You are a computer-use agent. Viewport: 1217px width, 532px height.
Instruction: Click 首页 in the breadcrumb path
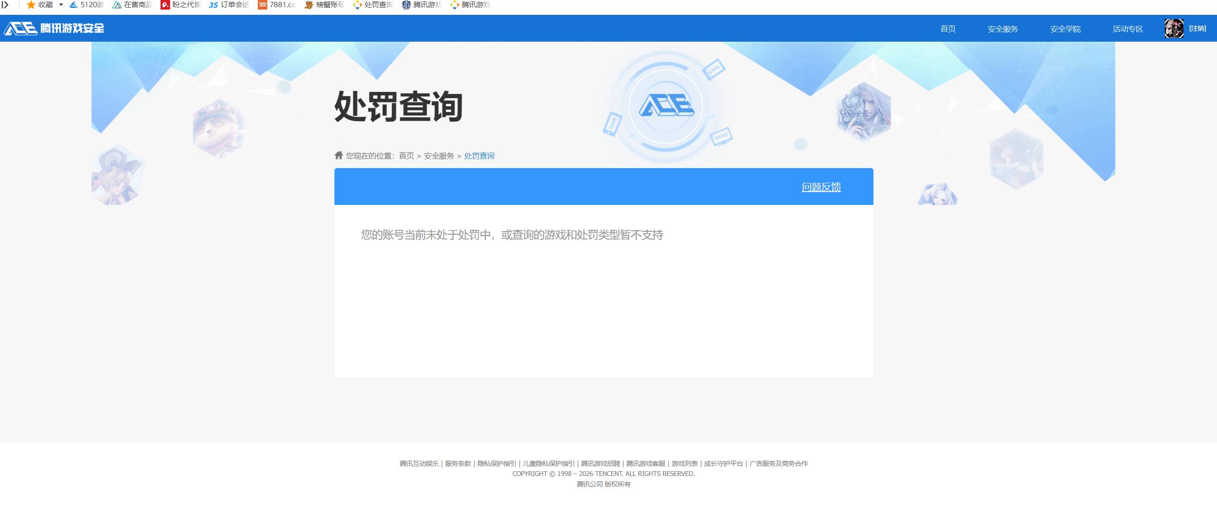pos(406,156)
